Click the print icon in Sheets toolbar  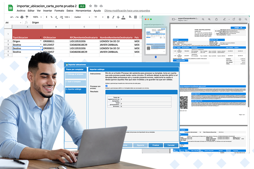22,17
